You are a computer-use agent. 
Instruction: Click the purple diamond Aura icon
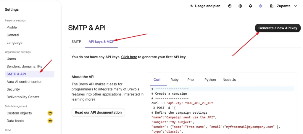[x=261, y=6]
